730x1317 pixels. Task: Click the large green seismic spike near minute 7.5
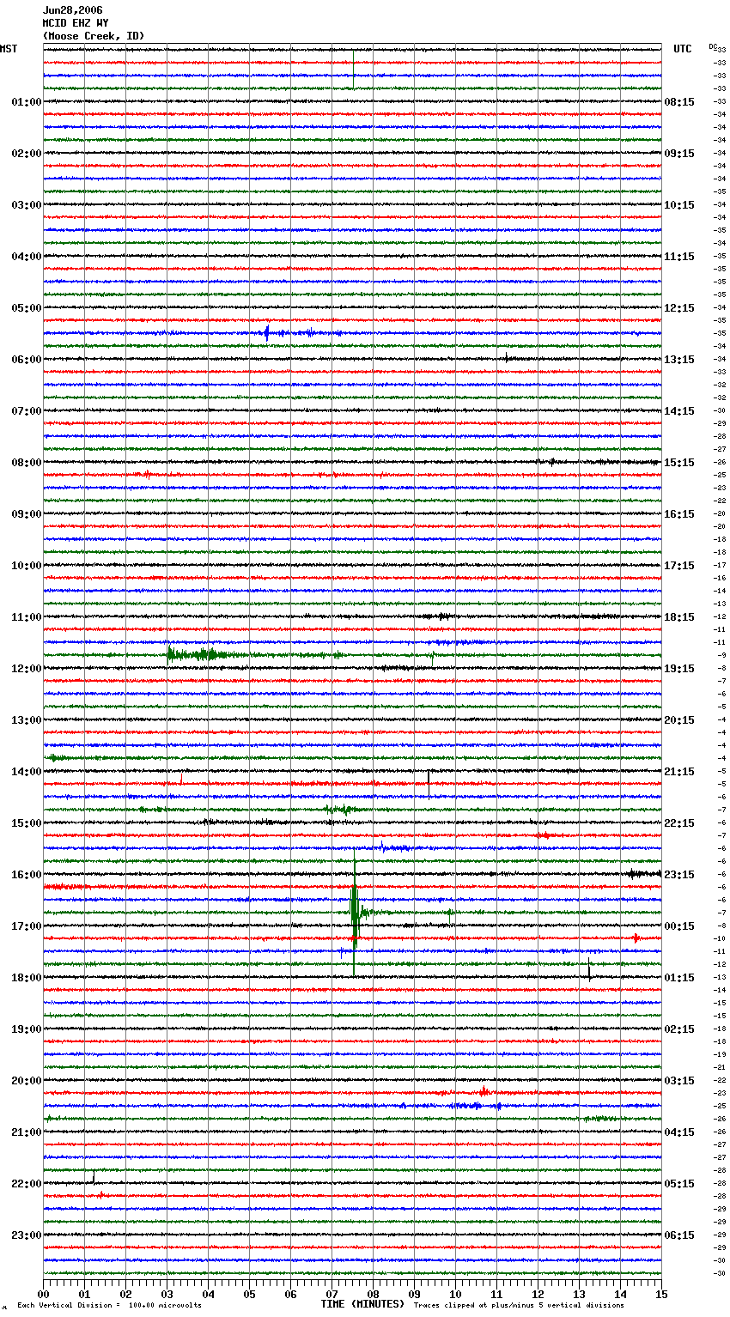point(354,912)
